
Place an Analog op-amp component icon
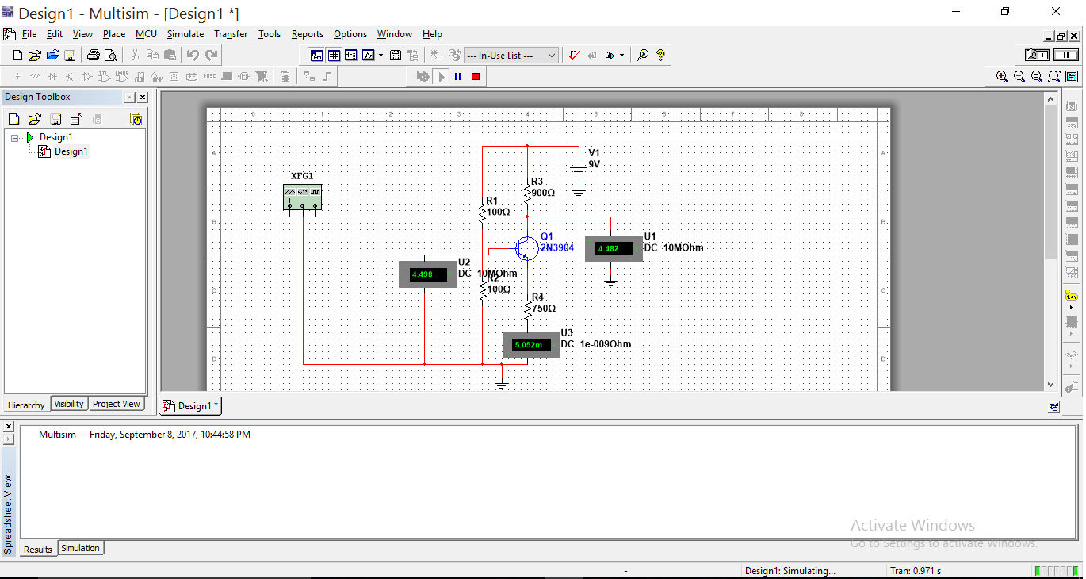pyautogui.click(x=87, y=77)
